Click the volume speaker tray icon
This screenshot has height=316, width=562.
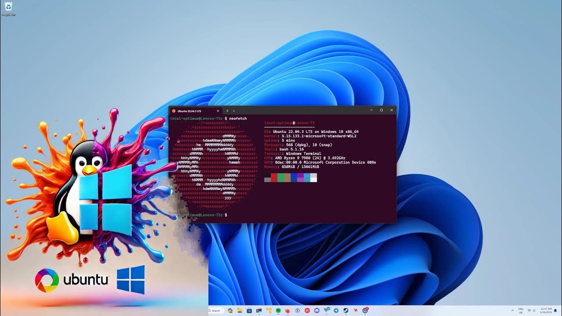tap(534, 310)
